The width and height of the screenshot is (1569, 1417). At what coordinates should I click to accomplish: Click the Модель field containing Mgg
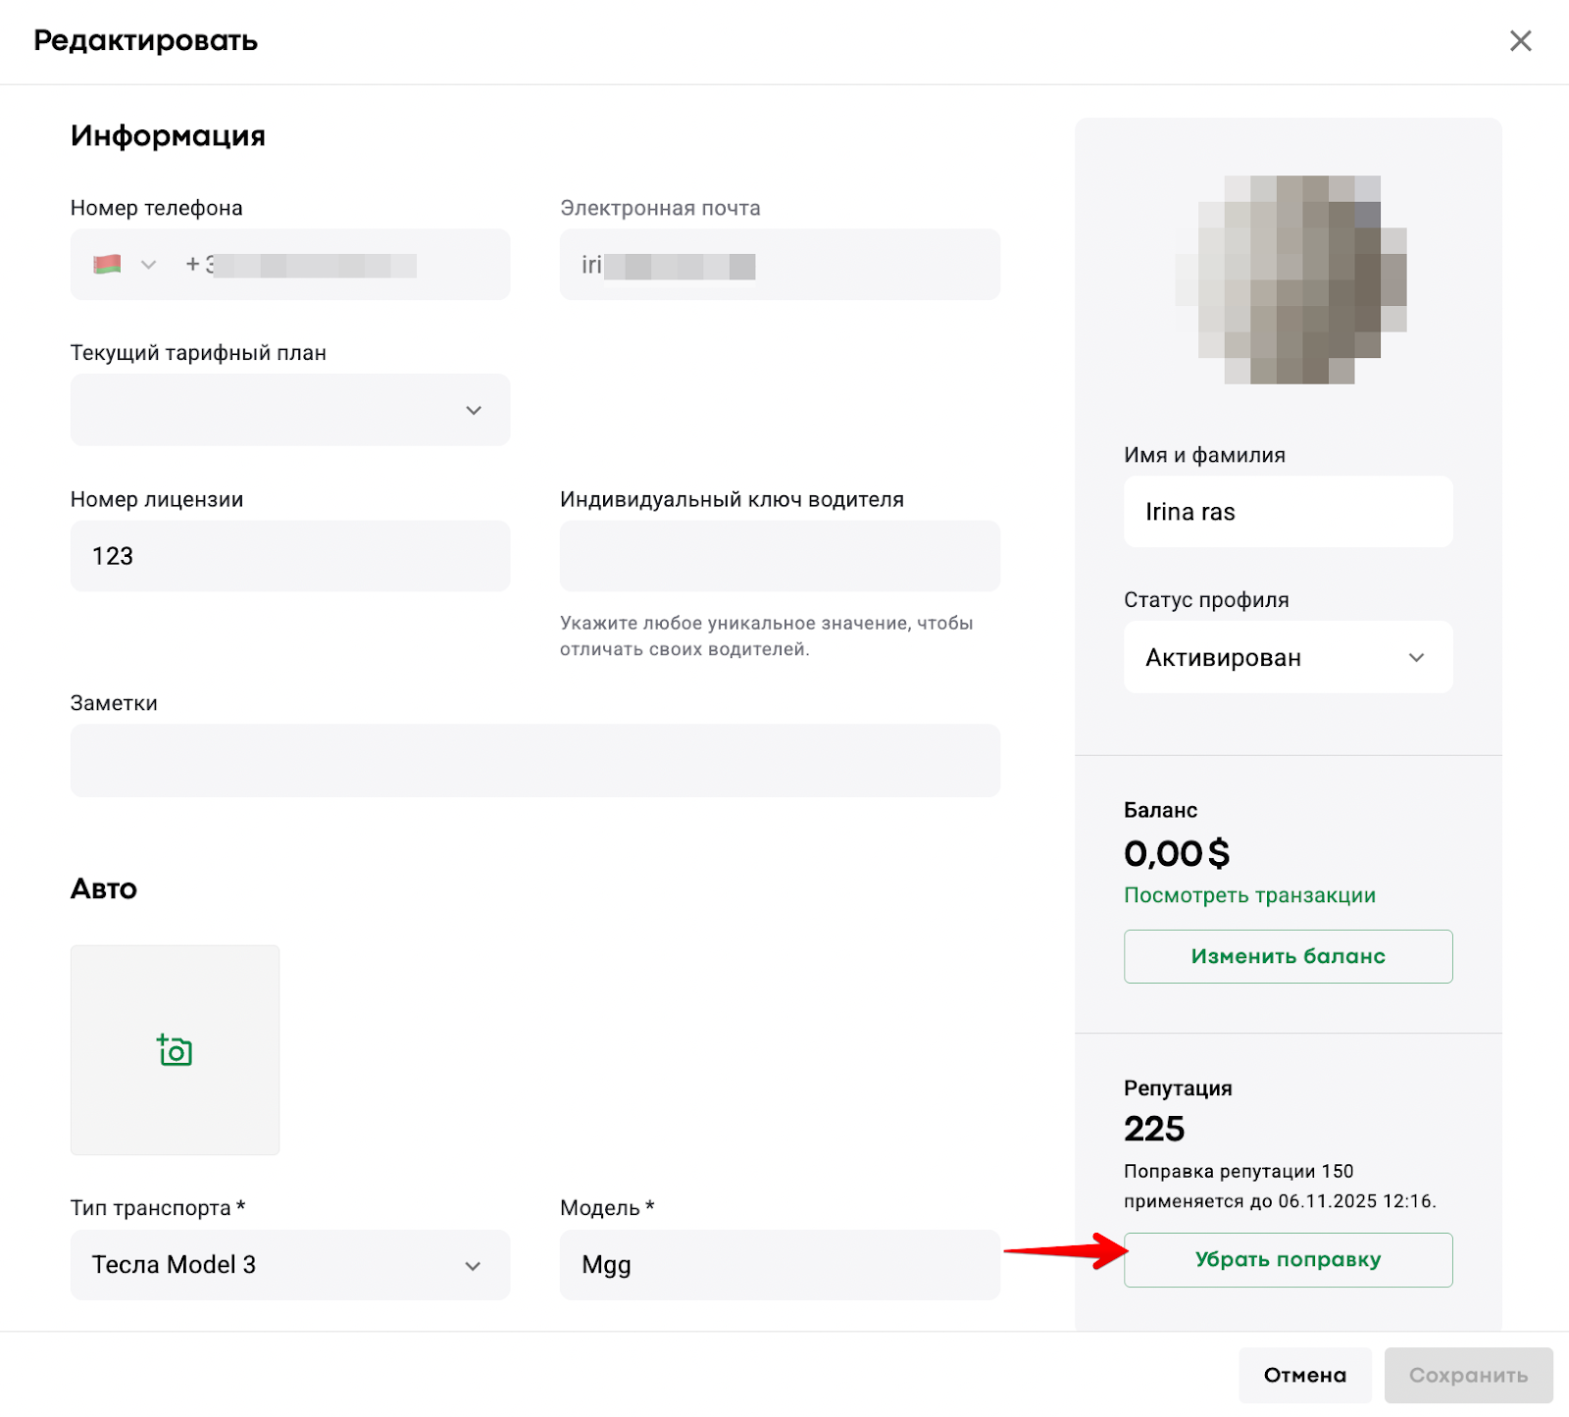tap(780, 1265)
